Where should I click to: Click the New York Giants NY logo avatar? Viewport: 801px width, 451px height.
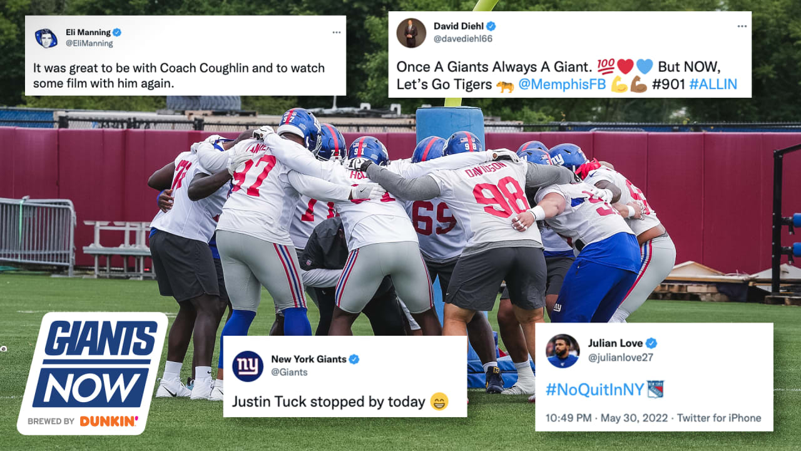point(248,366)
